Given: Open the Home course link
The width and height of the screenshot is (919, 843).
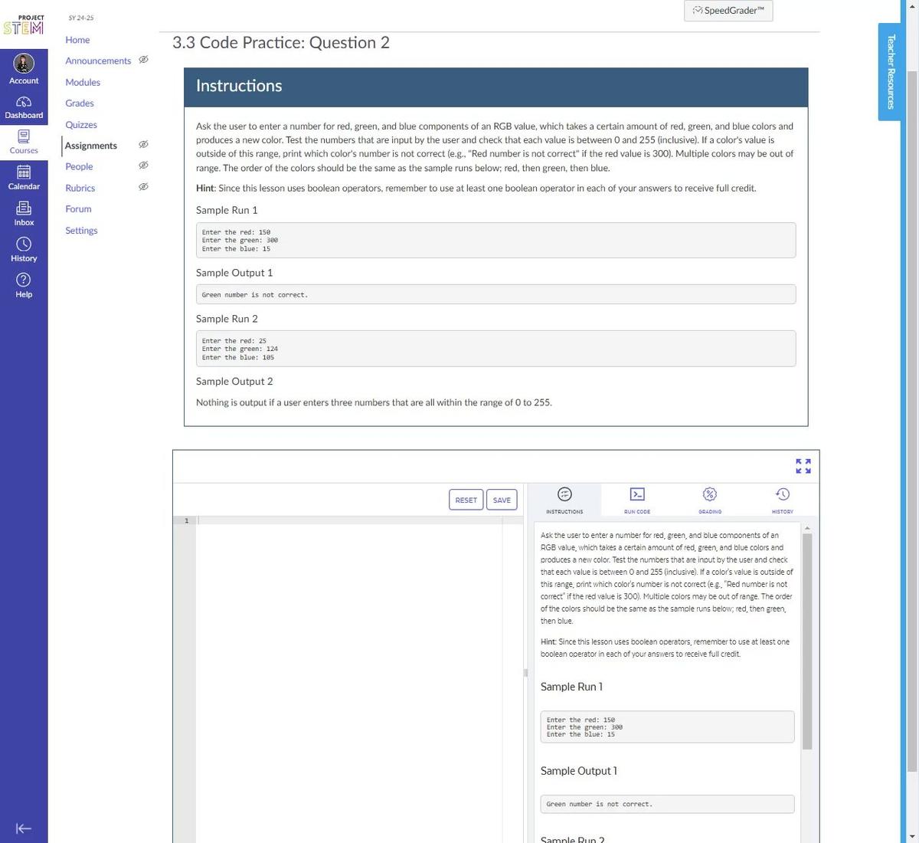Looking at the screenshot, I should click(77, 40).
